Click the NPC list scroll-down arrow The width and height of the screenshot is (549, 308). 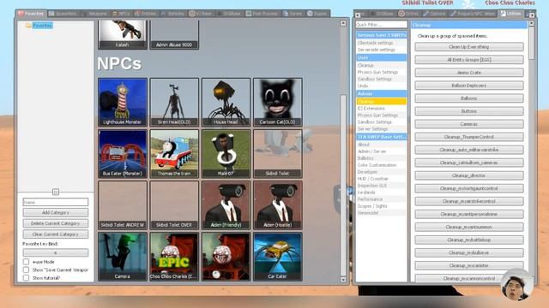(343, 280)
